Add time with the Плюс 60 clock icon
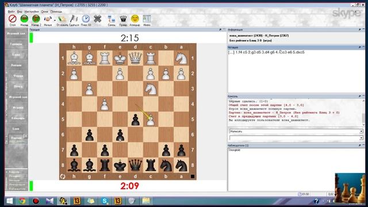The height and width of the screenshot is (207, 368). click(x=86, y=19)
